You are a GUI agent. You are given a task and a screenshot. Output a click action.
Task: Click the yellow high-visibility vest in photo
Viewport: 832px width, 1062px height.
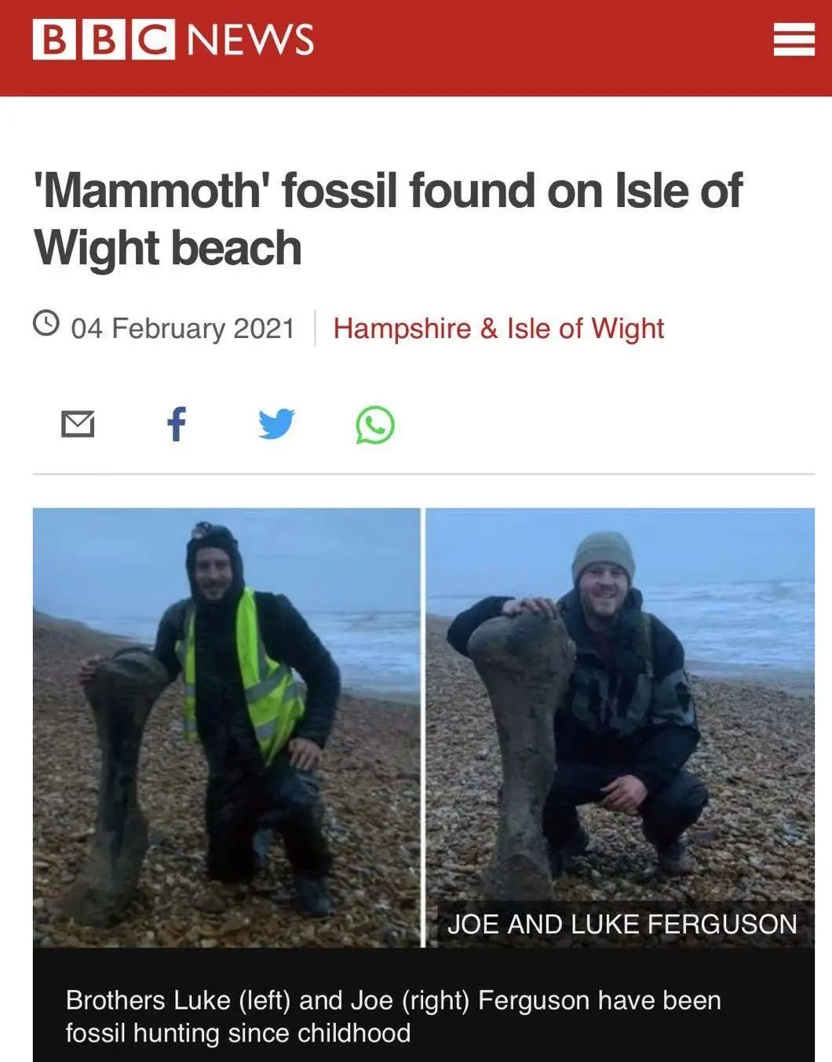247,678
